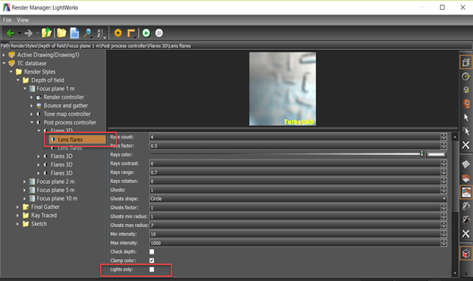The image size is (473, 281).
Task: Expand the Focus plane 2 m node
Action: 25,182
